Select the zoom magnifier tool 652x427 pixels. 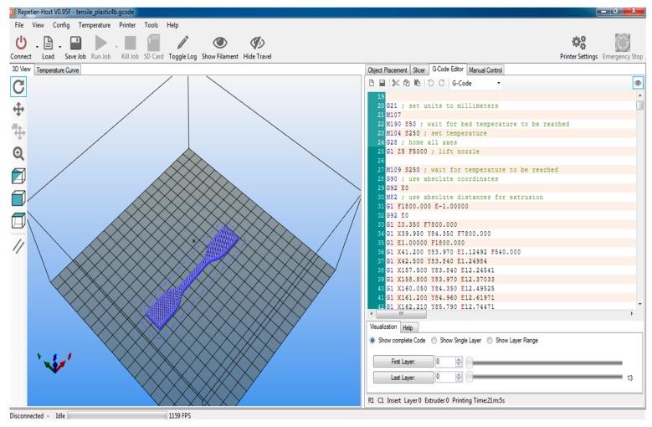18,154
